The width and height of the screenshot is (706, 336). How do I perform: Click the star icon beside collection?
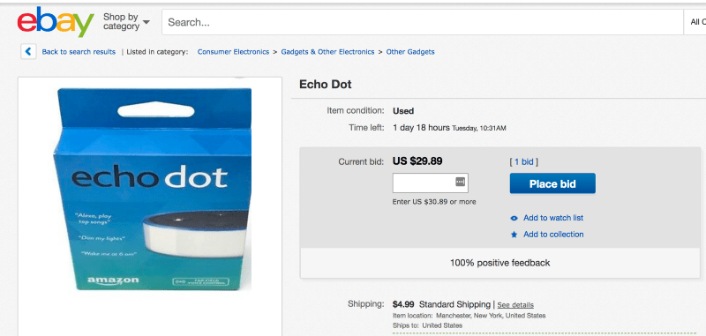(x=514, y=235)
